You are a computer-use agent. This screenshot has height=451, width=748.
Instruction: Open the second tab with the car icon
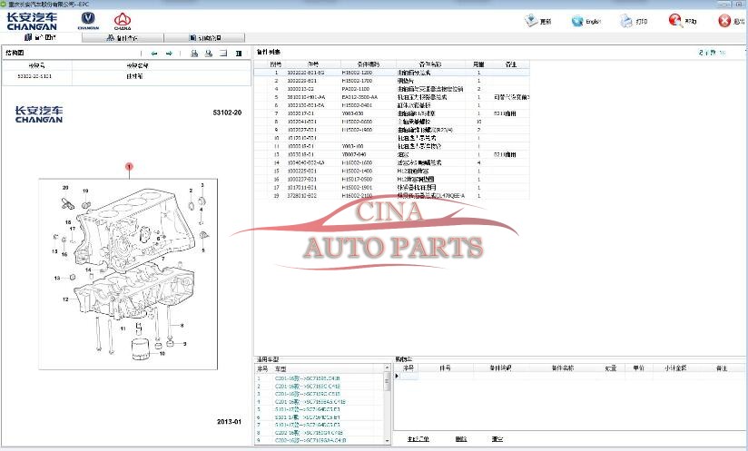coord(134,38)
